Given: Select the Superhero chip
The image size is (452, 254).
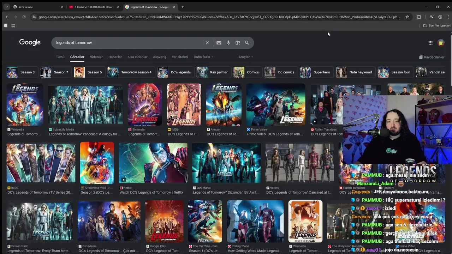Looking at the screenshot, I should pos(316,72).
